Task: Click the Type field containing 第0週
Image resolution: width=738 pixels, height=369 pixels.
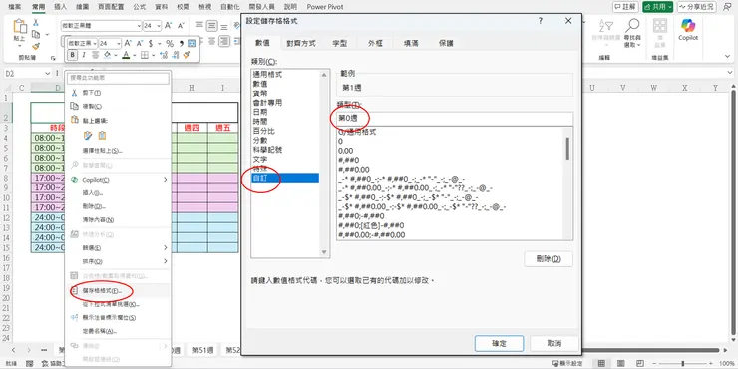Action: (x=455, y=118)
